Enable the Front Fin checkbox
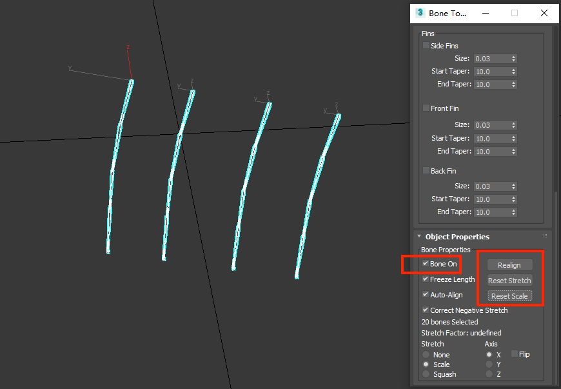This screenshot has width=561, height=389. pos(426,108)
